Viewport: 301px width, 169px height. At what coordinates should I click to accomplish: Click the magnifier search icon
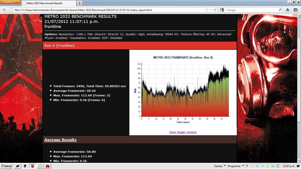pos(280,10)
